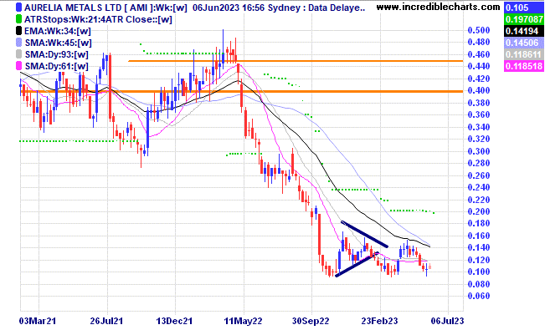Viewport: 545px width, 330px height.
Task: Open the www.incrediblecharts.com link
Action: point(438,7)
